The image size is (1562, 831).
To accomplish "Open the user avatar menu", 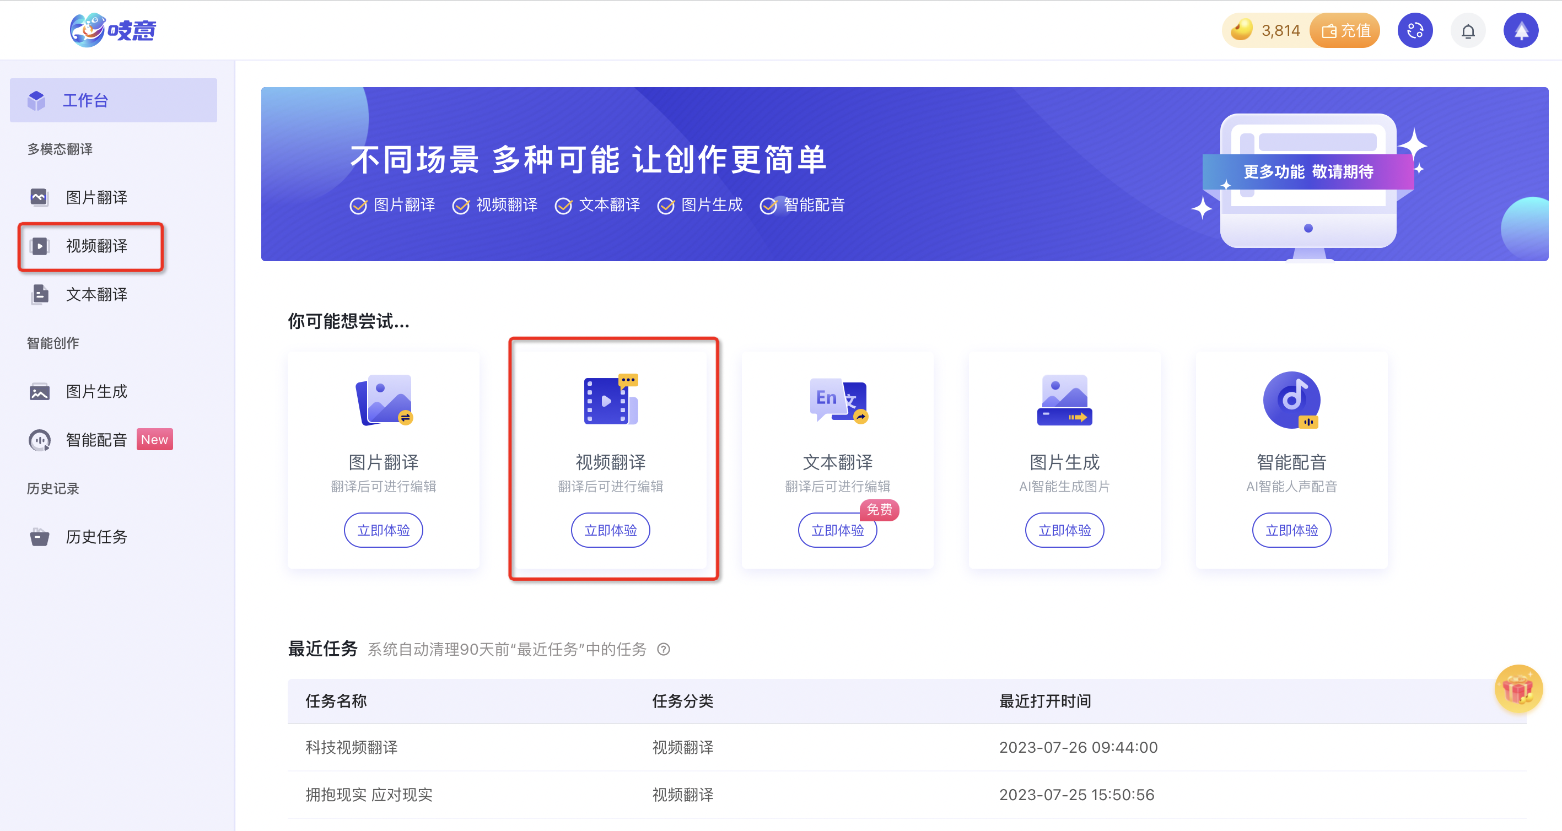I will pyautogui.click(x=1521, y=31).
